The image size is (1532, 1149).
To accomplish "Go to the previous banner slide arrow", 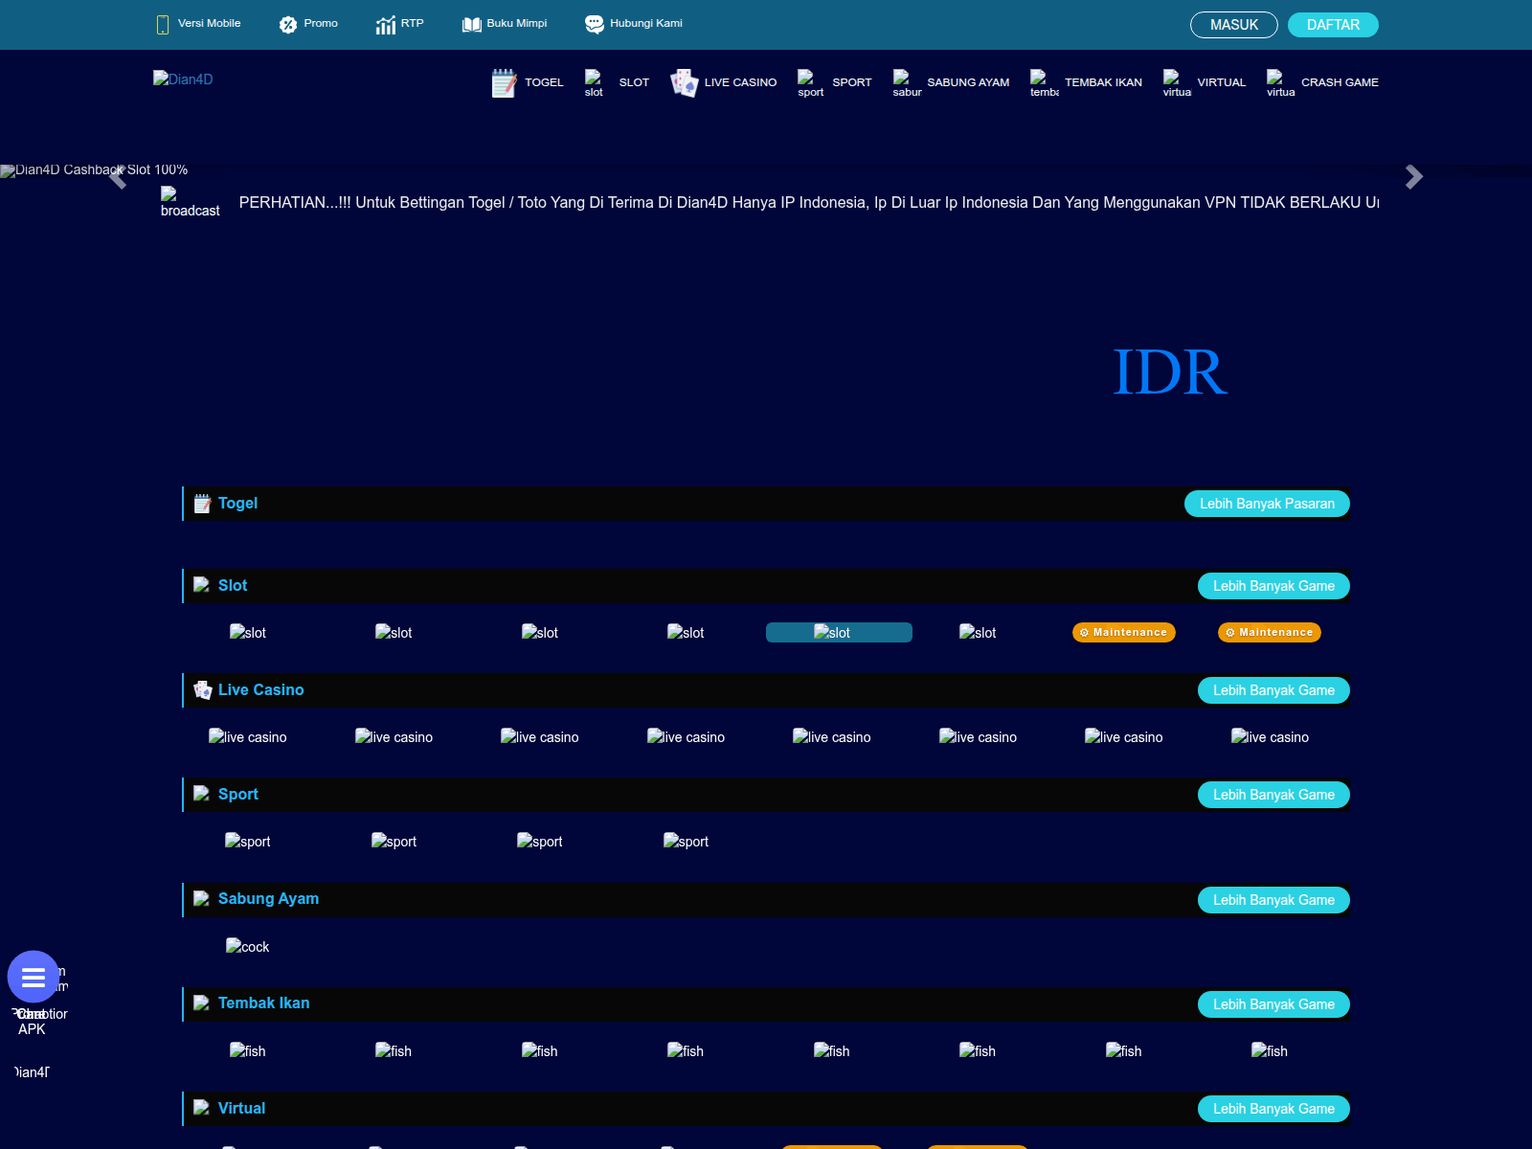I will (x=118, y=177).
